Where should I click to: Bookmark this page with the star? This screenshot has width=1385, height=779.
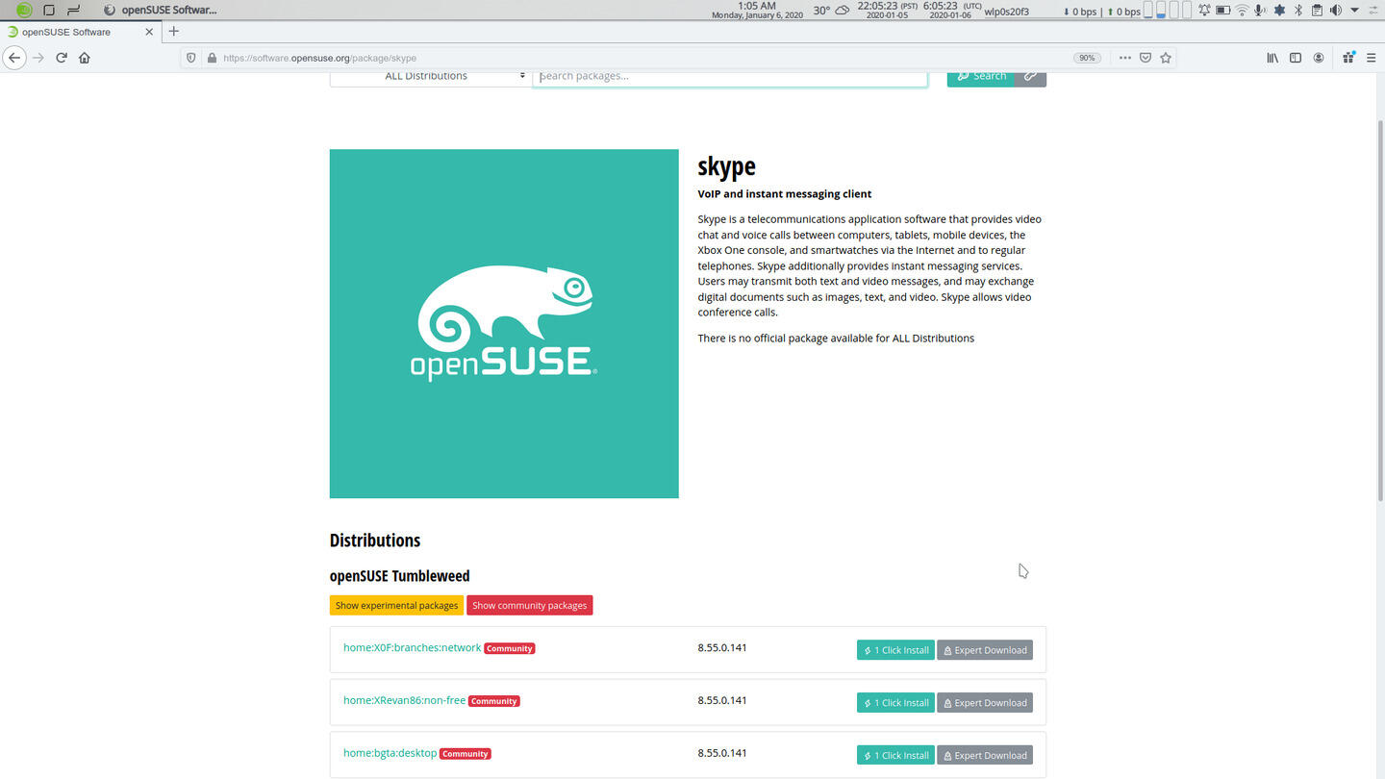pyautogui.click(x=1166, y=58)
